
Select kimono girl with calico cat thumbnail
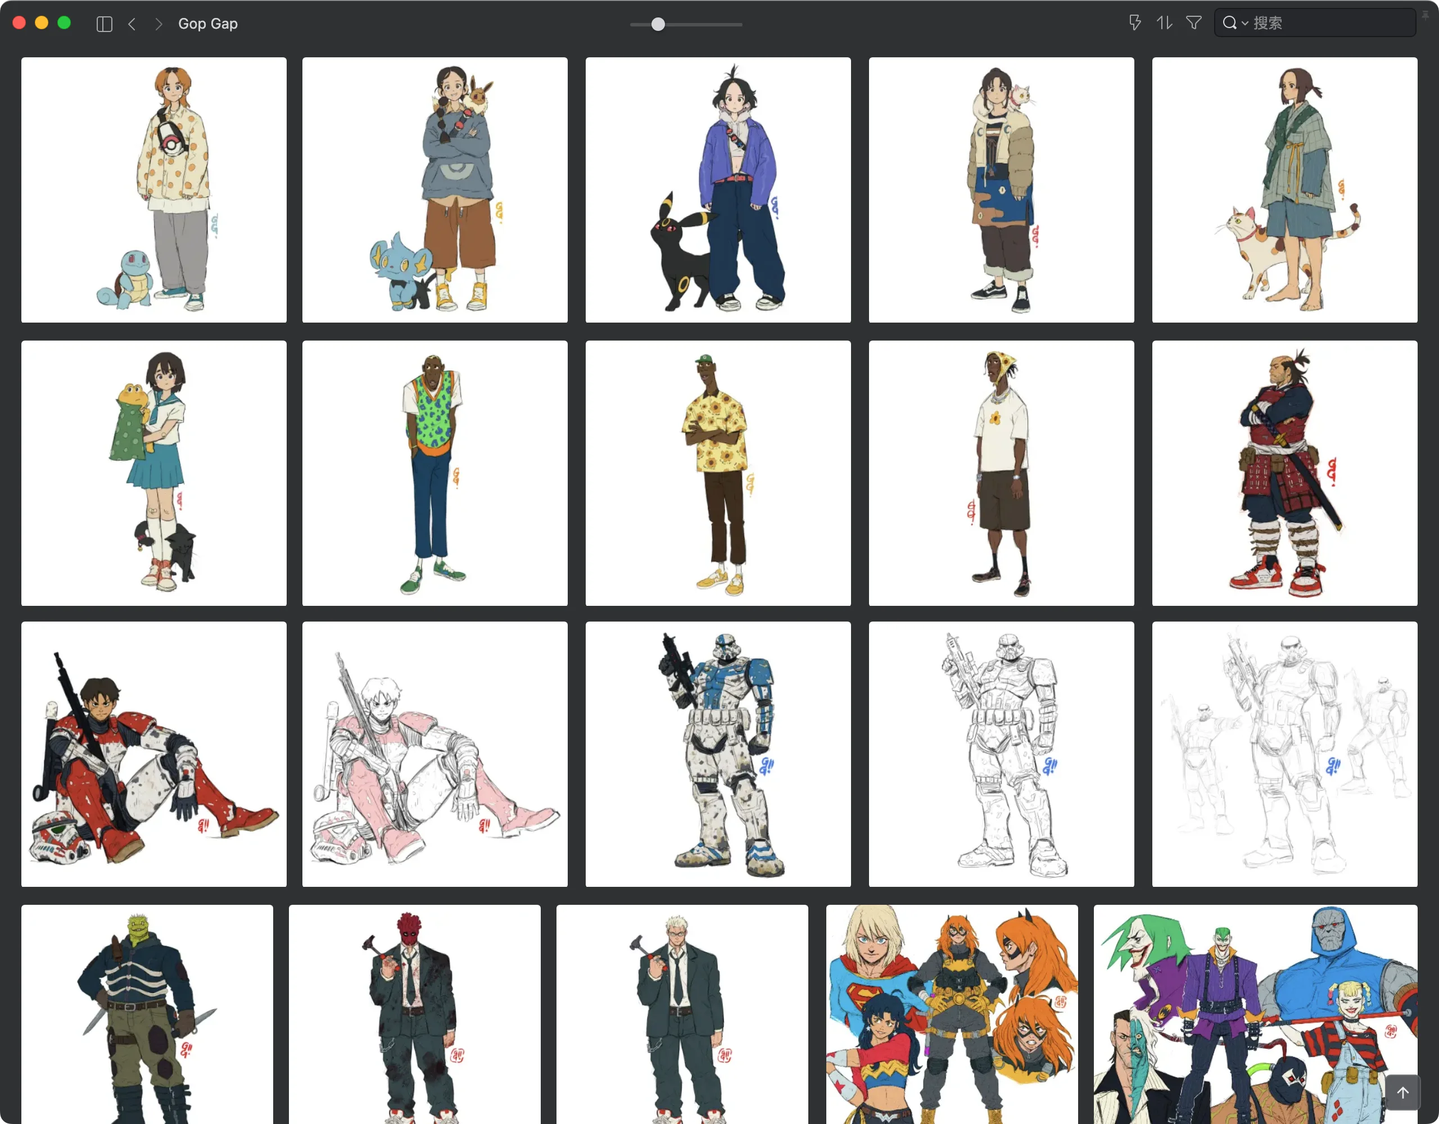tap(1285, 190)
